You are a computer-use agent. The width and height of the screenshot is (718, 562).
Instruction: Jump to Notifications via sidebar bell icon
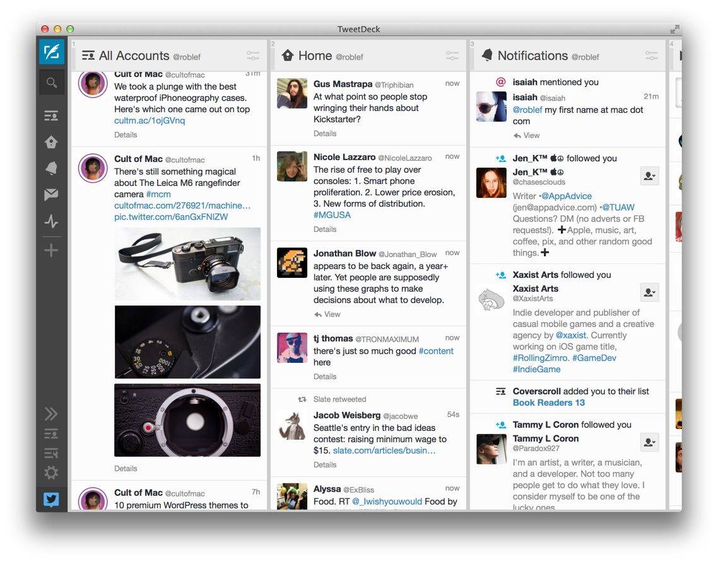51,168
